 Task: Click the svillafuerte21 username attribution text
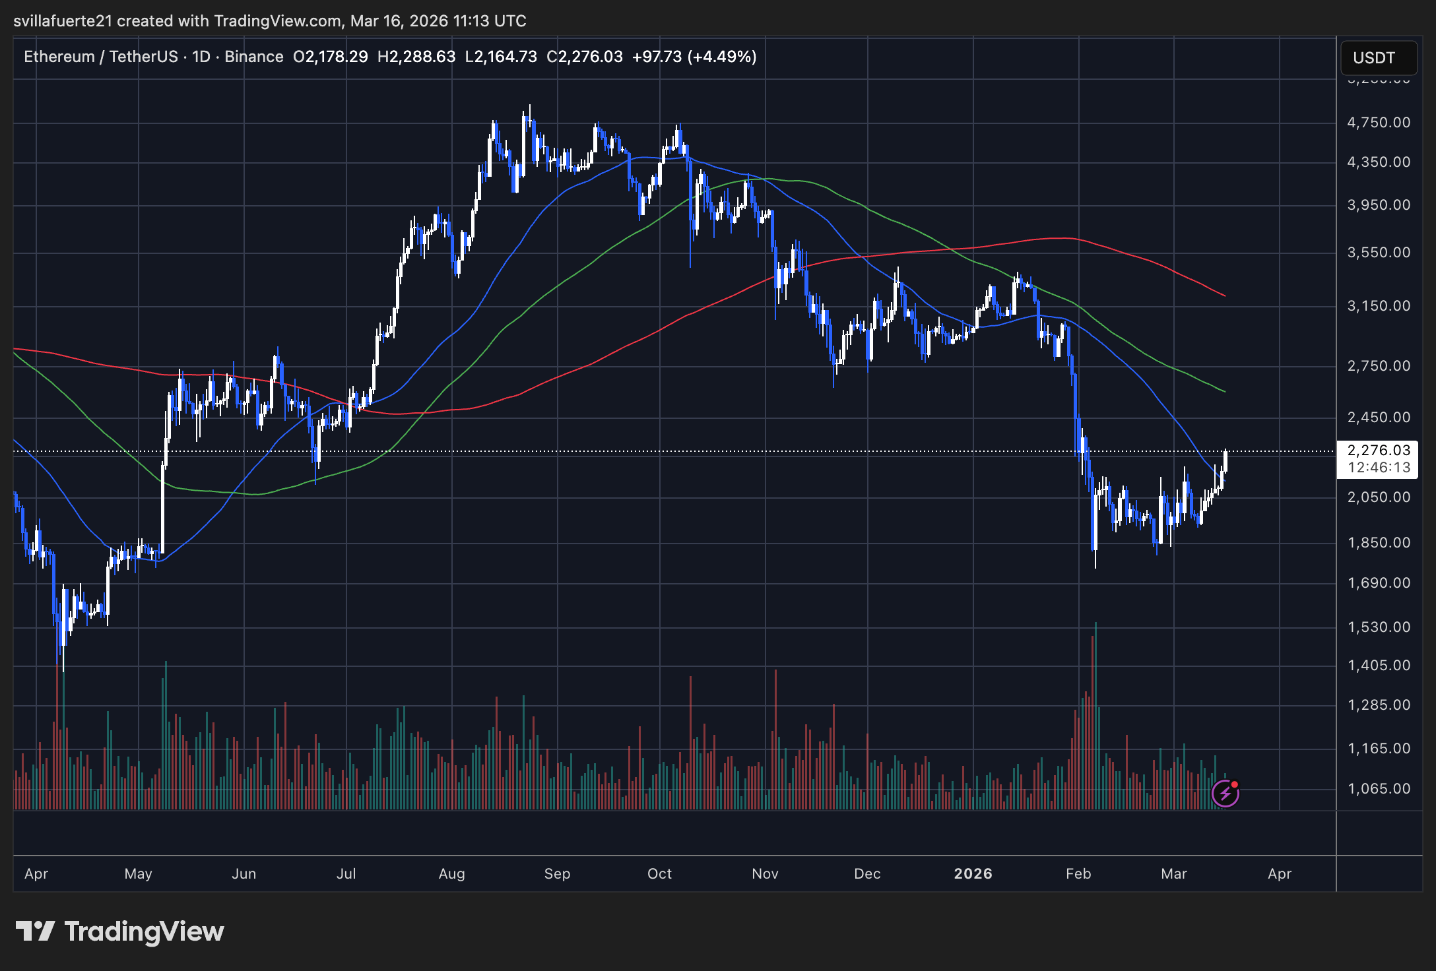[x=64, y=20]
